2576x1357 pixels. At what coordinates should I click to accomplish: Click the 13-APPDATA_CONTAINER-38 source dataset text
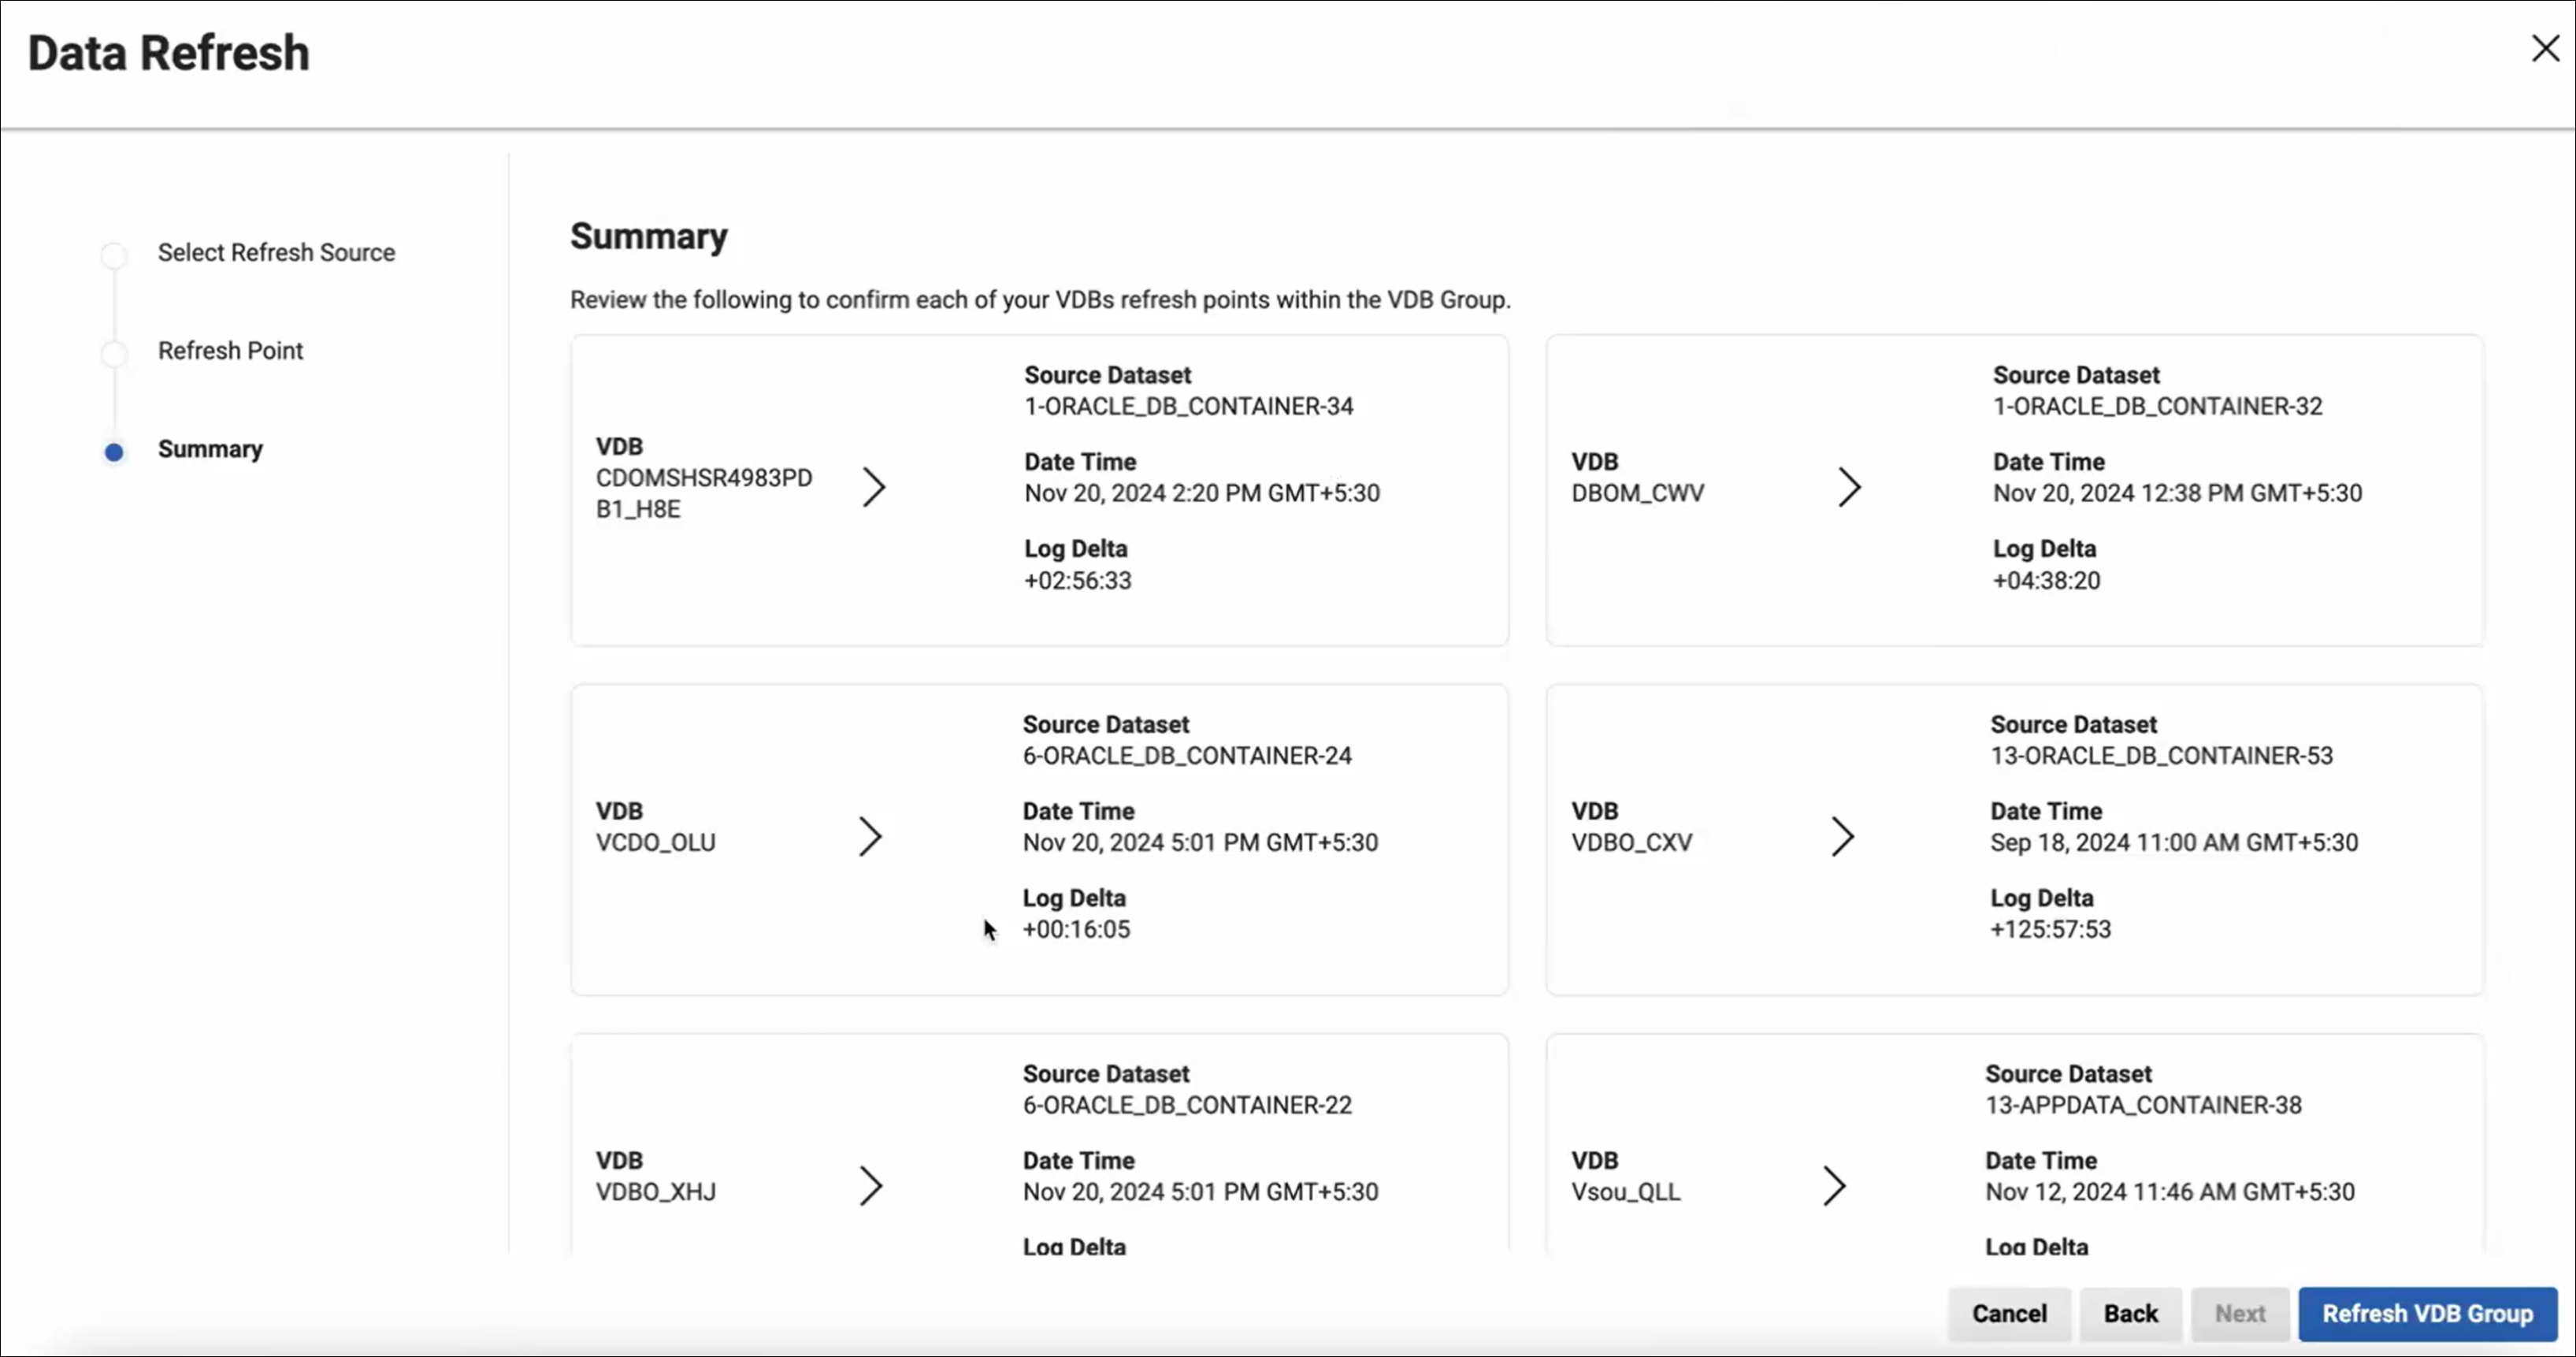click(x=2143, y=1105)
